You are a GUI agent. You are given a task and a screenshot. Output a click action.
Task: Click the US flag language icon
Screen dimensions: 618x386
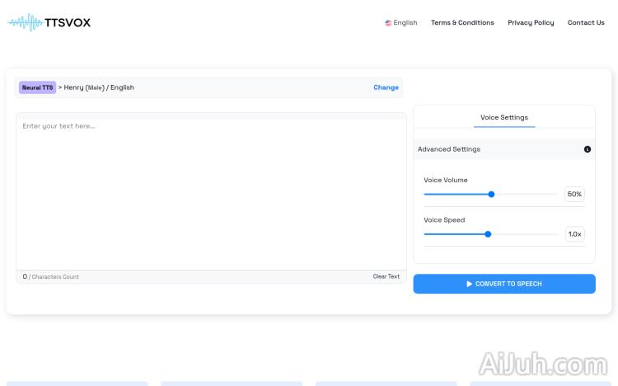[x=388, y=23]
